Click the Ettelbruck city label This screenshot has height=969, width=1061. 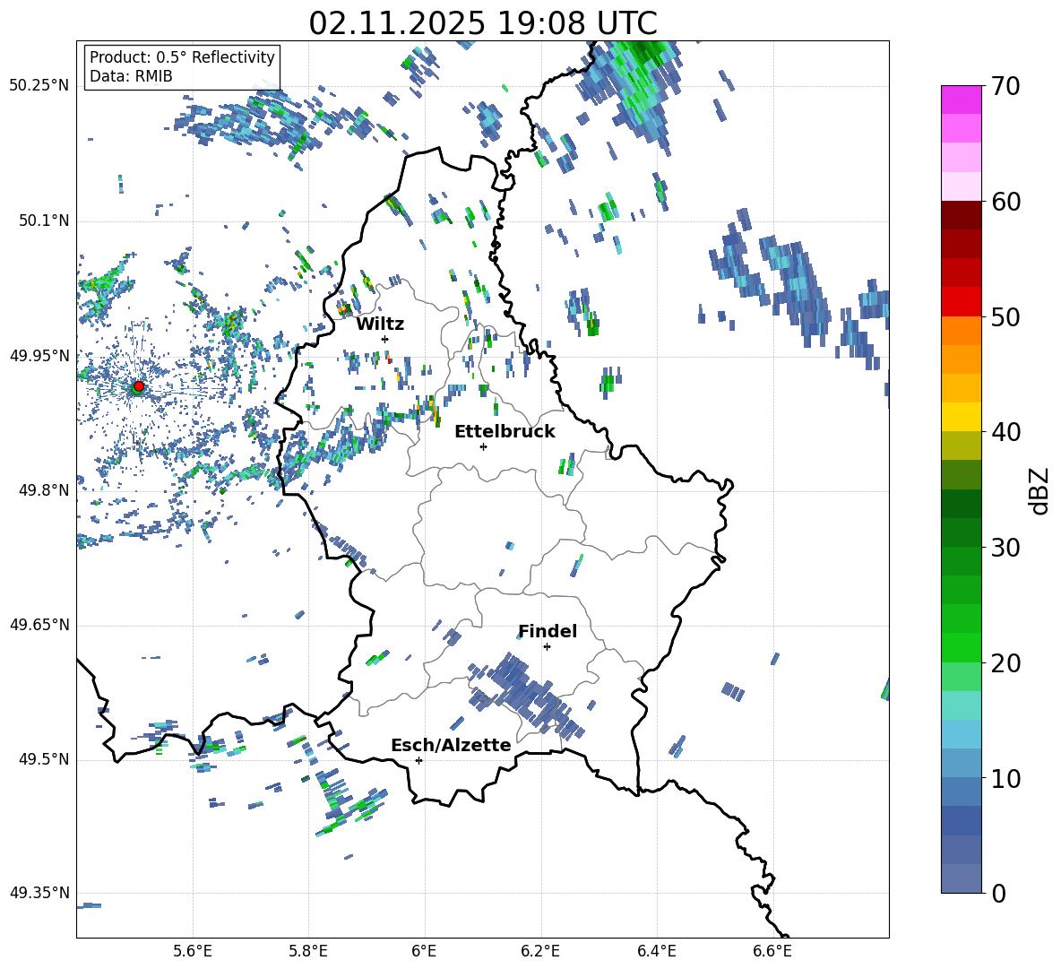[505, 432]
